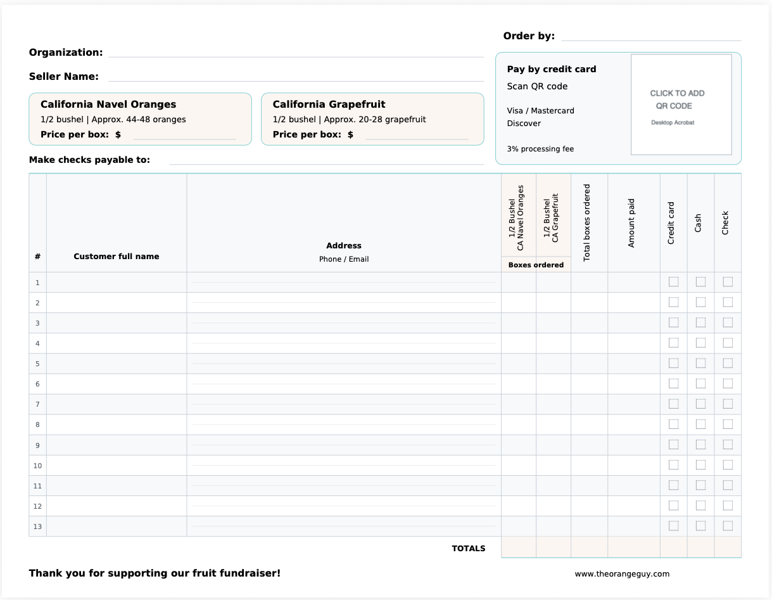Add a QR code in the placeholder box
The image size is (772, 600).
[x=681, y=105]
